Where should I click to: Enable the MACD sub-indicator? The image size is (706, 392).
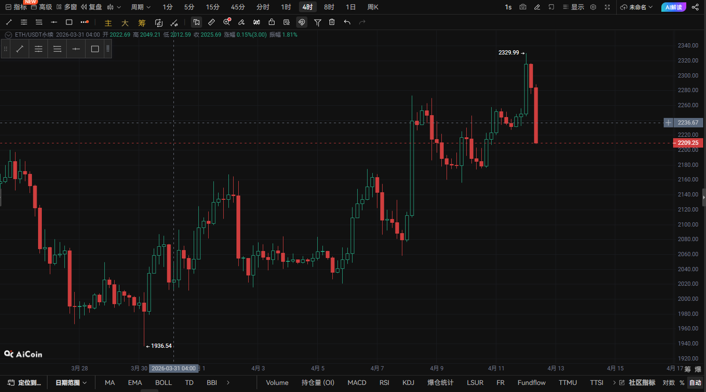click(x=357, y=383)
